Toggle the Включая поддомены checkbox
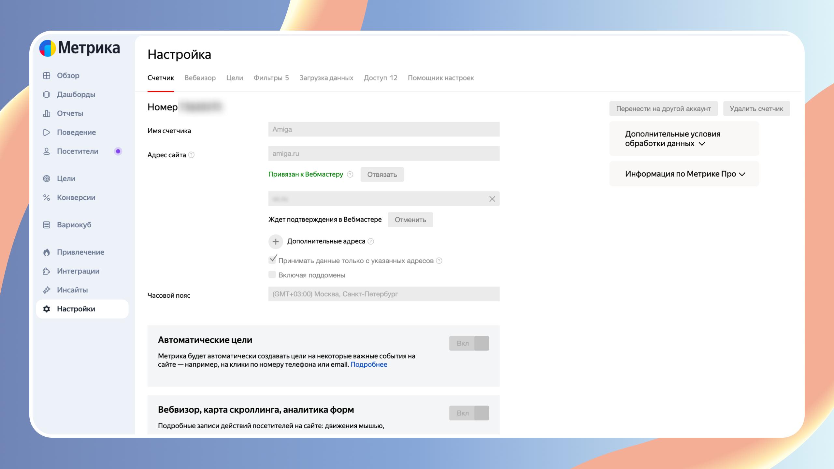Image resolution: width=834 pixels, height=469 pixels. coord(272,275)
